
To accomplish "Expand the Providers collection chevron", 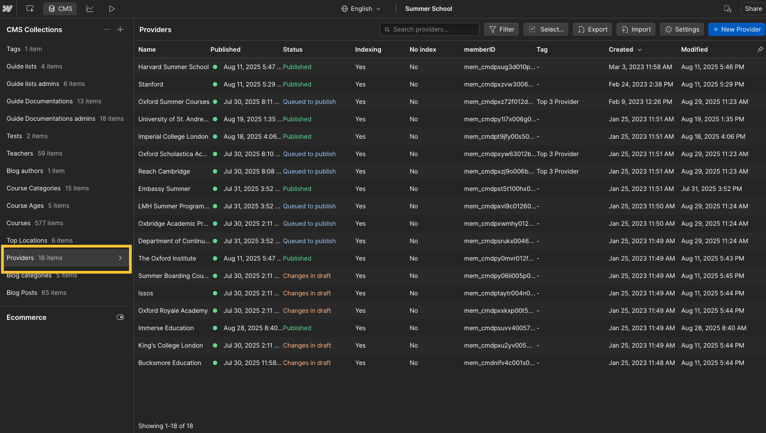I will pyautogui.click(x=120, y=258).
